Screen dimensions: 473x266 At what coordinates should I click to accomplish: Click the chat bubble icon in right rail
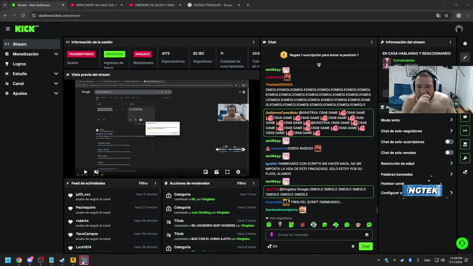pos(465,117)
